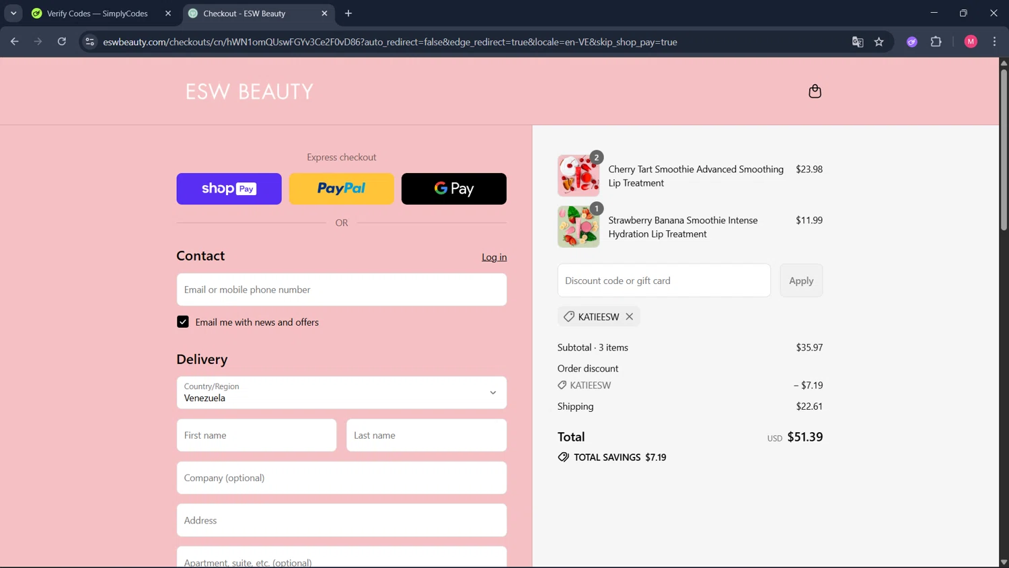Open the purple browser extension icon
Screen dimensions: 1009x568
point(911,42)
